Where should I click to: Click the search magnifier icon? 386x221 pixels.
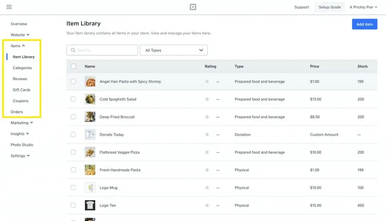click(73, 50)
